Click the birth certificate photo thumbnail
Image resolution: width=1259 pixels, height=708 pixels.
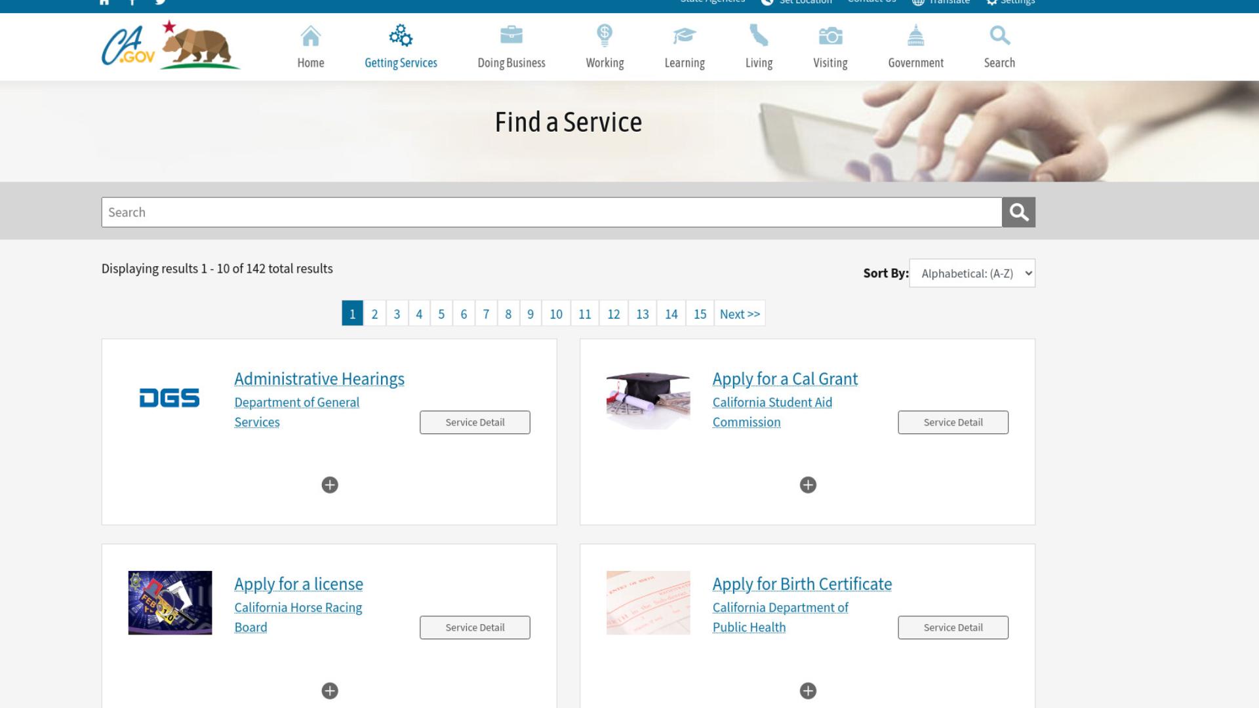648,602
